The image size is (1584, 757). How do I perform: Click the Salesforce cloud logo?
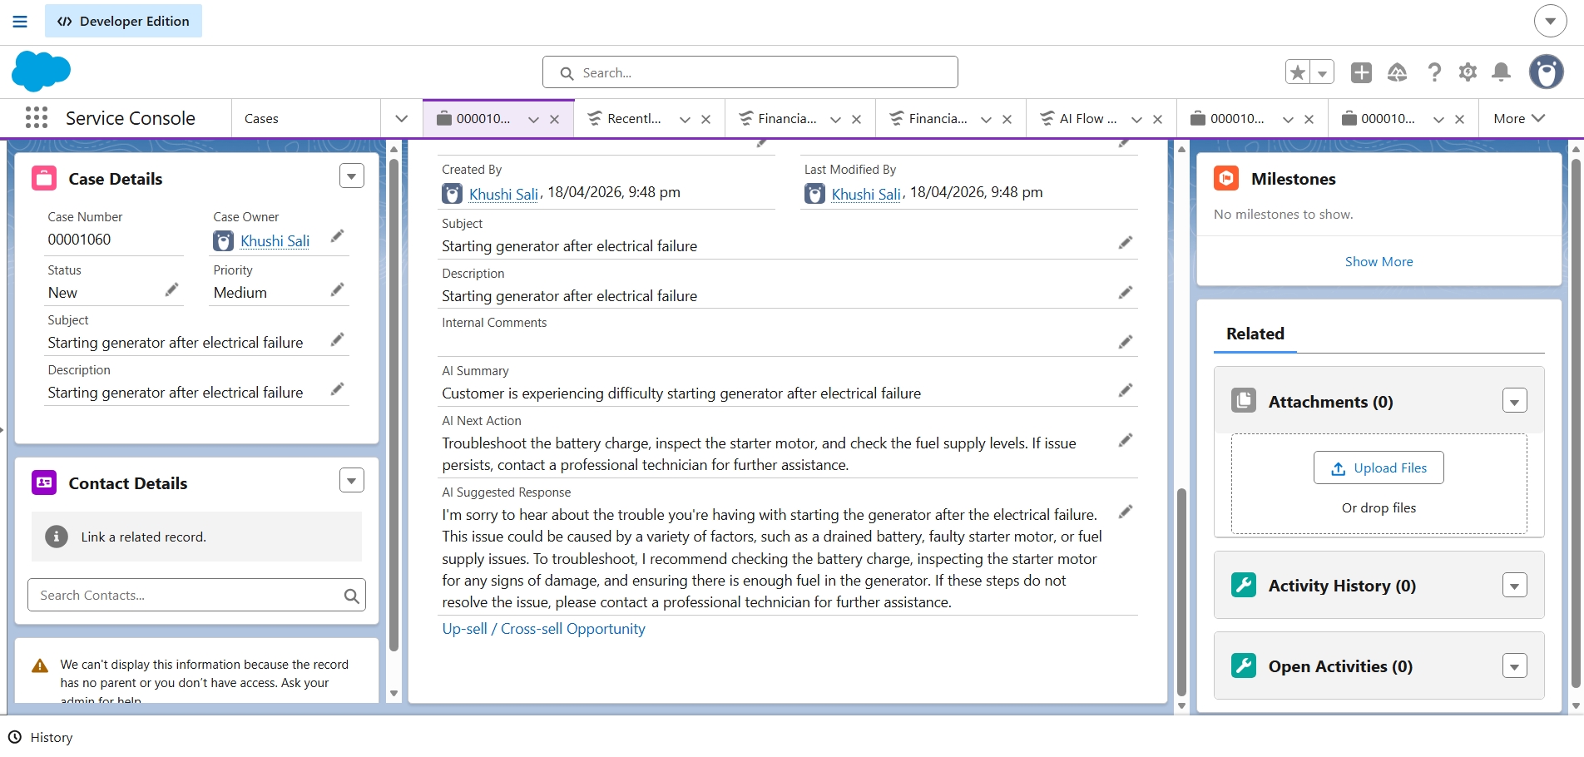[x=41, y=72]
